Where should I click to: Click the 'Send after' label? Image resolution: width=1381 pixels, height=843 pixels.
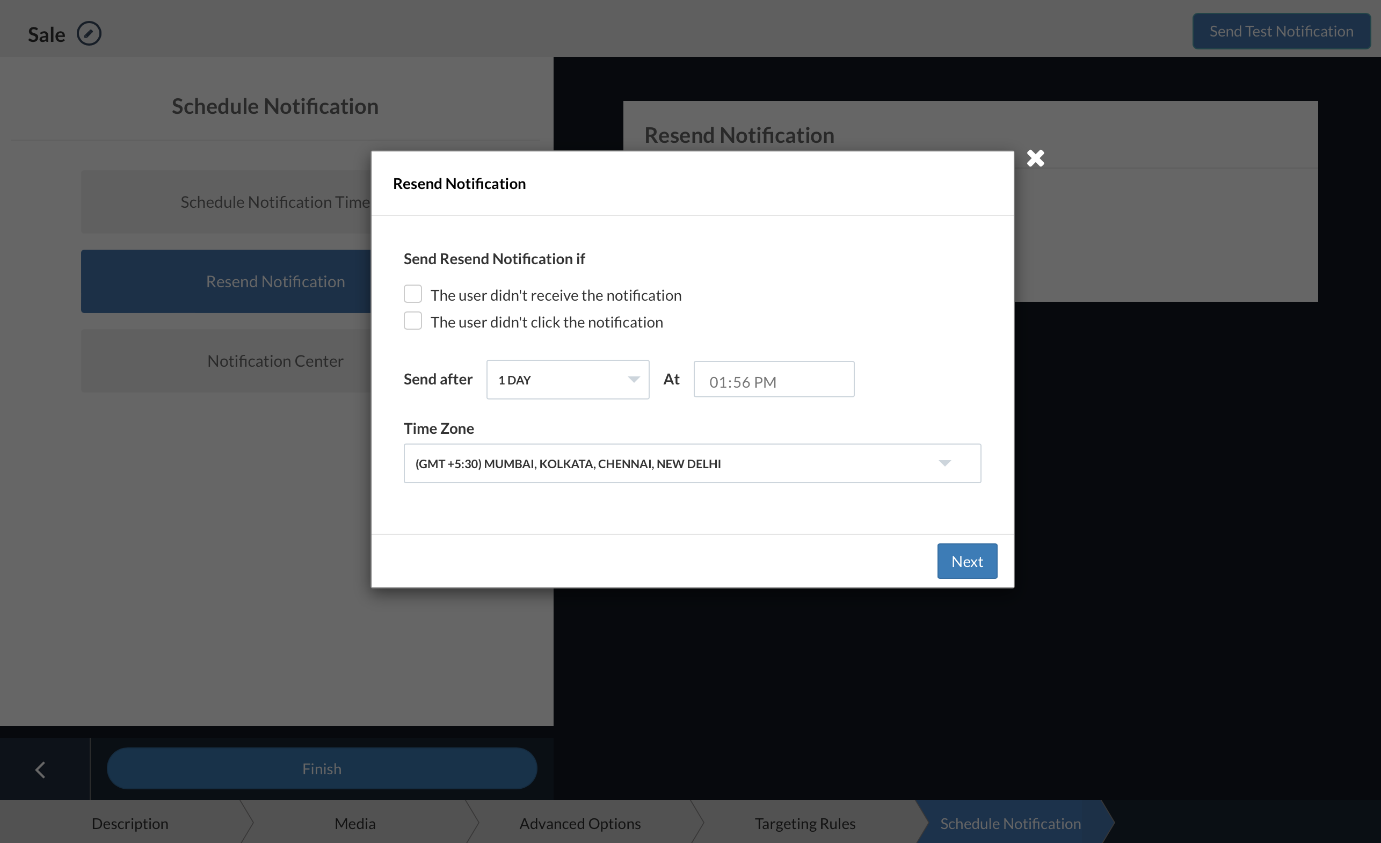(438, 379)
